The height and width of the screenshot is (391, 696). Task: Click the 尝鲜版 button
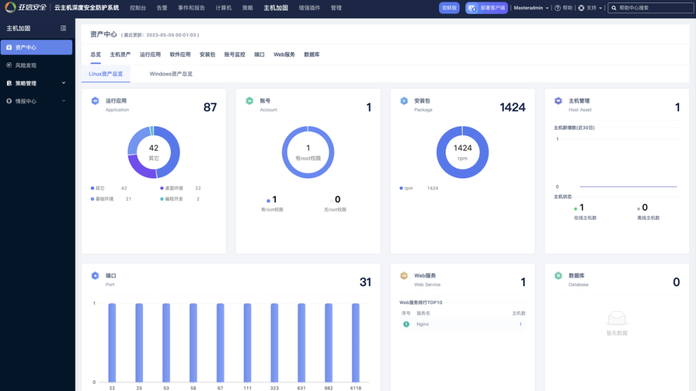point(449,8)
